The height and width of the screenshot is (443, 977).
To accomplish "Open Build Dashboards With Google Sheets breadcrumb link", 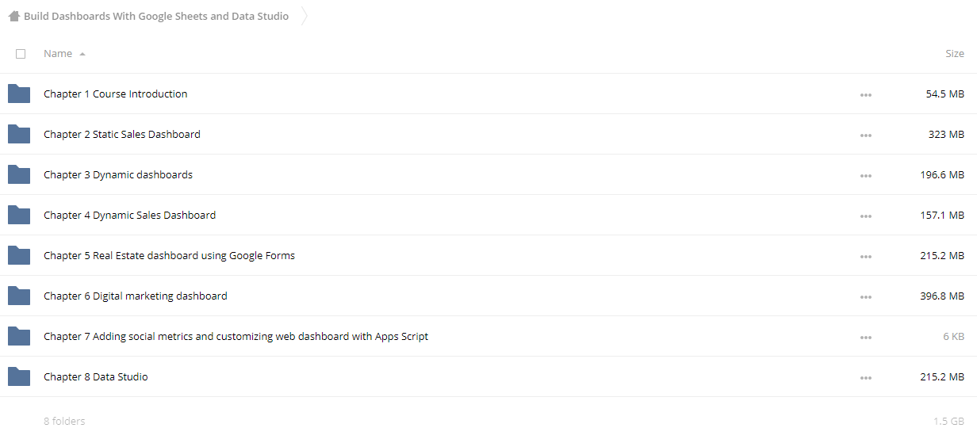I will click(x=156, y=16).
